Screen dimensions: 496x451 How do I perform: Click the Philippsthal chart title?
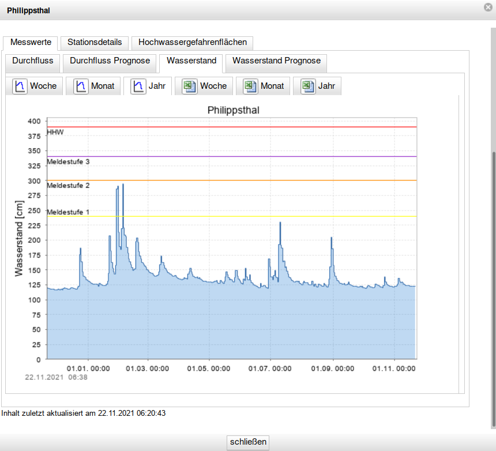click(x=233, y=110)
